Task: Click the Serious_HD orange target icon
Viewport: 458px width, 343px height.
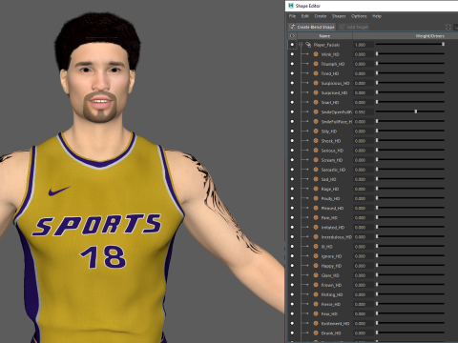Action: pyautogui.click(x=316, y=151)
